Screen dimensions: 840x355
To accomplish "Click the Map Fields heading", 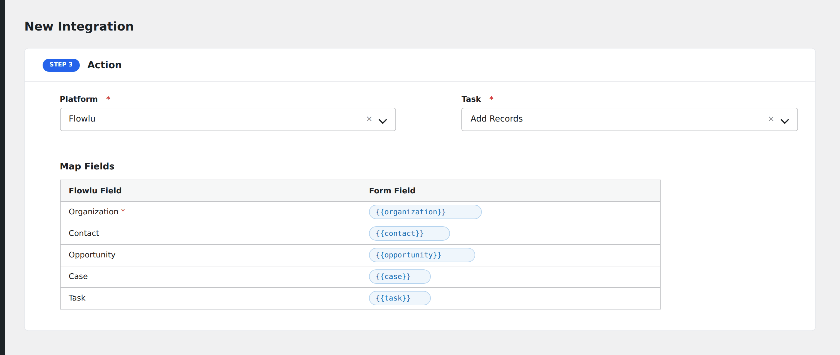I will [87, 166].
